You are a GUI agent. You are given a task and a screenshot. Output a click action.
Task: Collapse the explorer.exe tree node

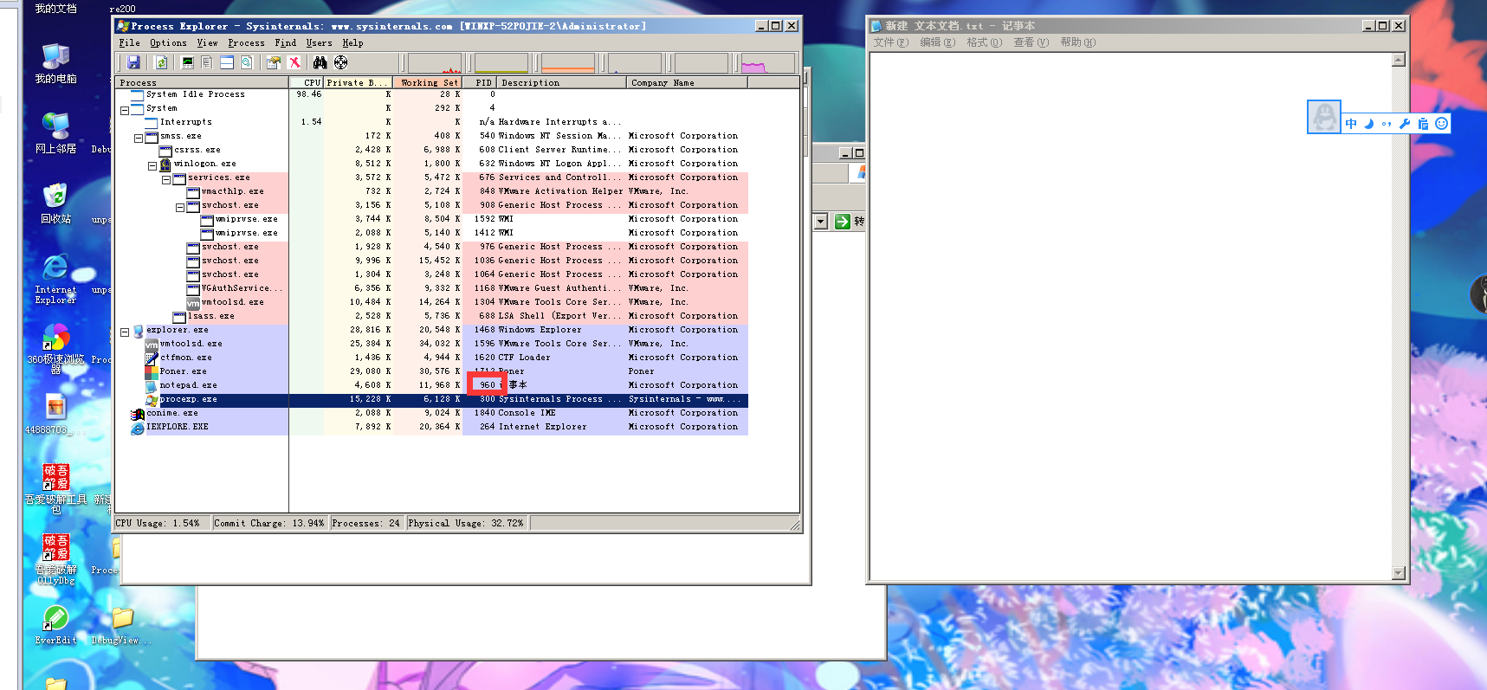tap(125, 332)
